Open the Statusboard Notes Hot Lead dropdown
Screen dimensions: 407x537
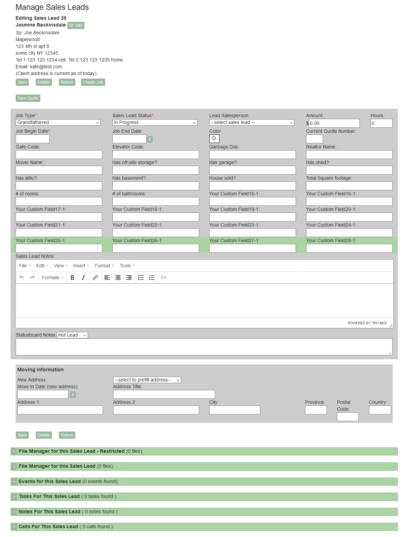[x=72, y=335]
